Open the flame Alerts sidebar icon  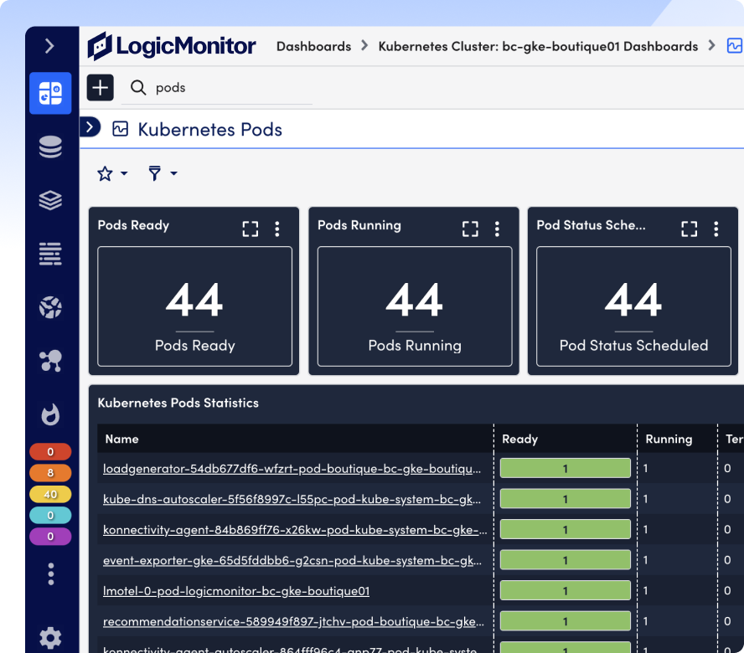click(50, 414)
